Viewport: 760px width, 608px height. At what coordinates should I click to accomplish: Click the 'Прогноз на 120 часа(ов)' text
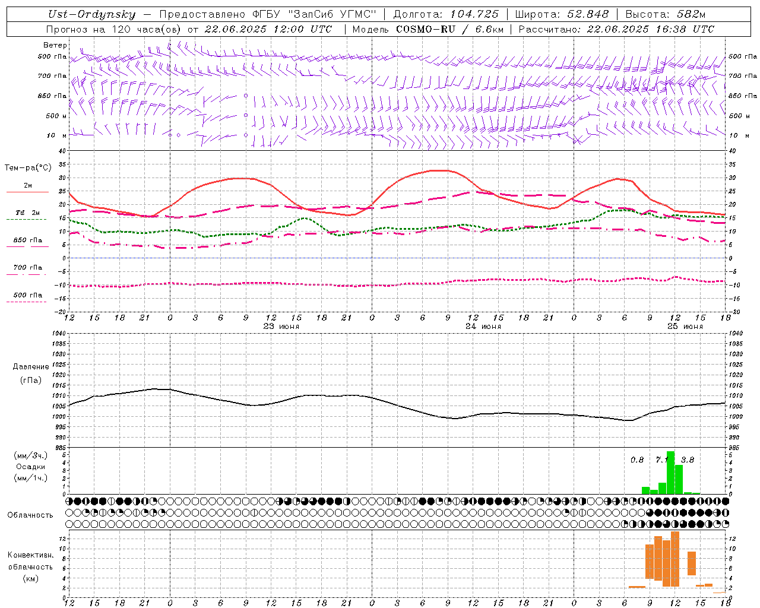pos(114,29)
